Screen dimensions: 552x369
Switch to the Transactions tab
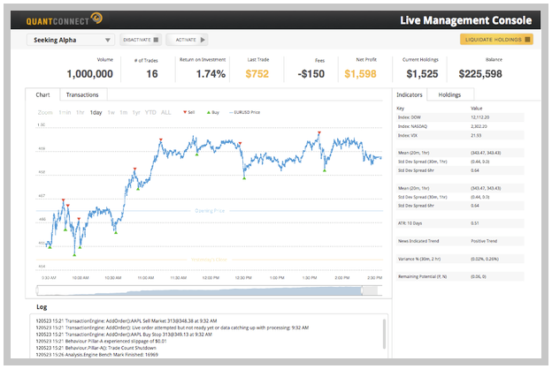pos(82,94)
